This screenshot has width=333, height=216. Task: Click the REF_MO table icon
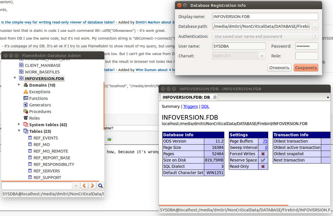[30, 144]
